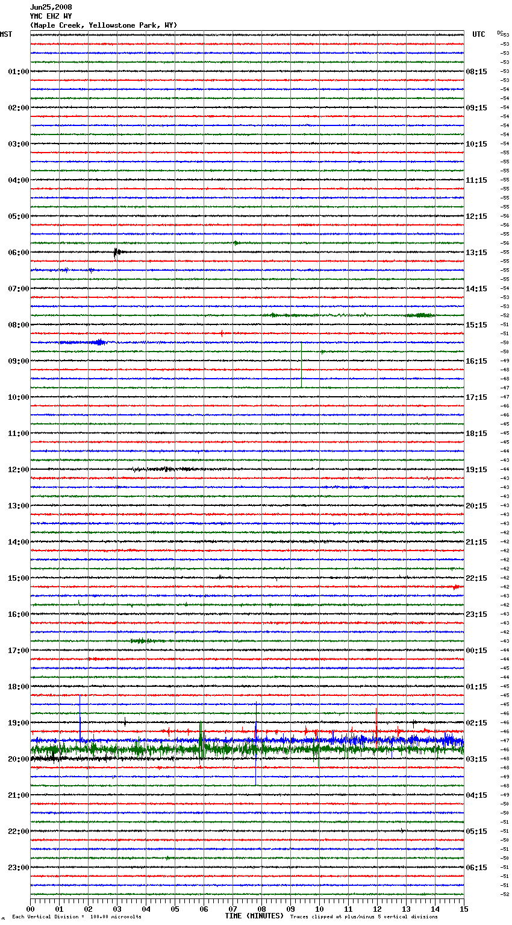Viewport: 512px width, 925px height.
Task: Select the 02:00 MST time label
Action: tap(19, 108)
